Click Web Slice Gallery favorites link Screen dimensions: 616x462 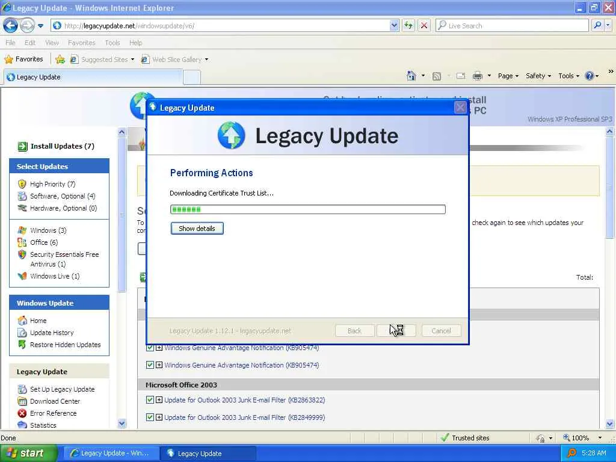click(175, 60)
